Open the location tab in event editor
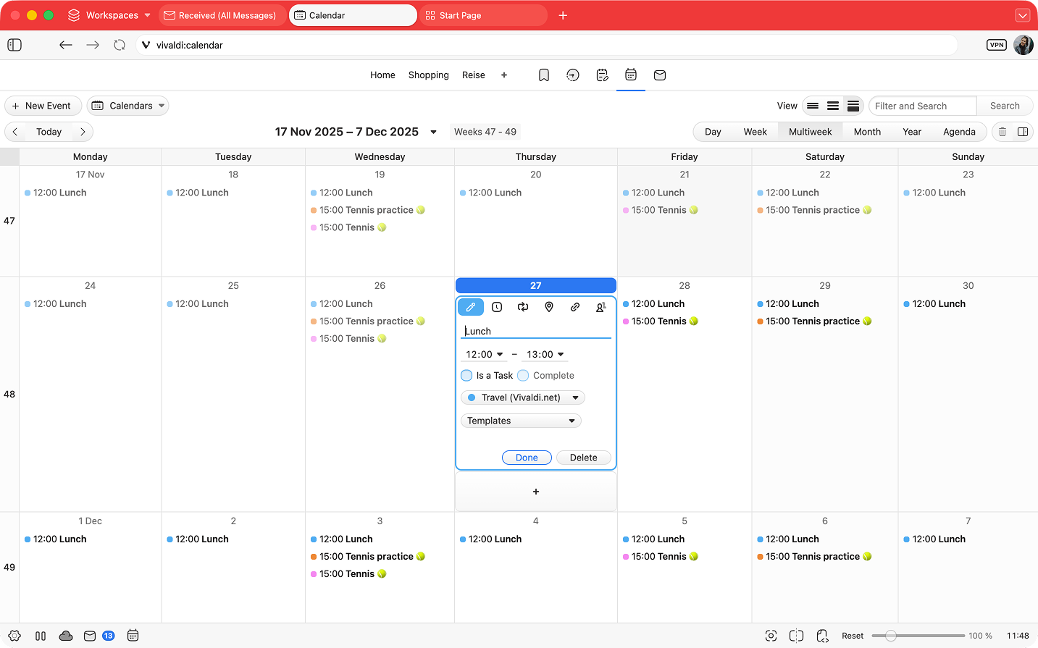 click(x=549, y=307)
